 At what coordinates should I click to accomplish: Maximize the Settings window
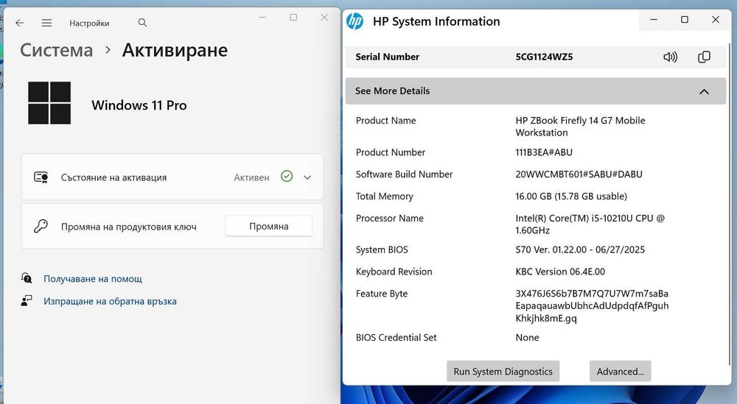[x=293, y=18]
